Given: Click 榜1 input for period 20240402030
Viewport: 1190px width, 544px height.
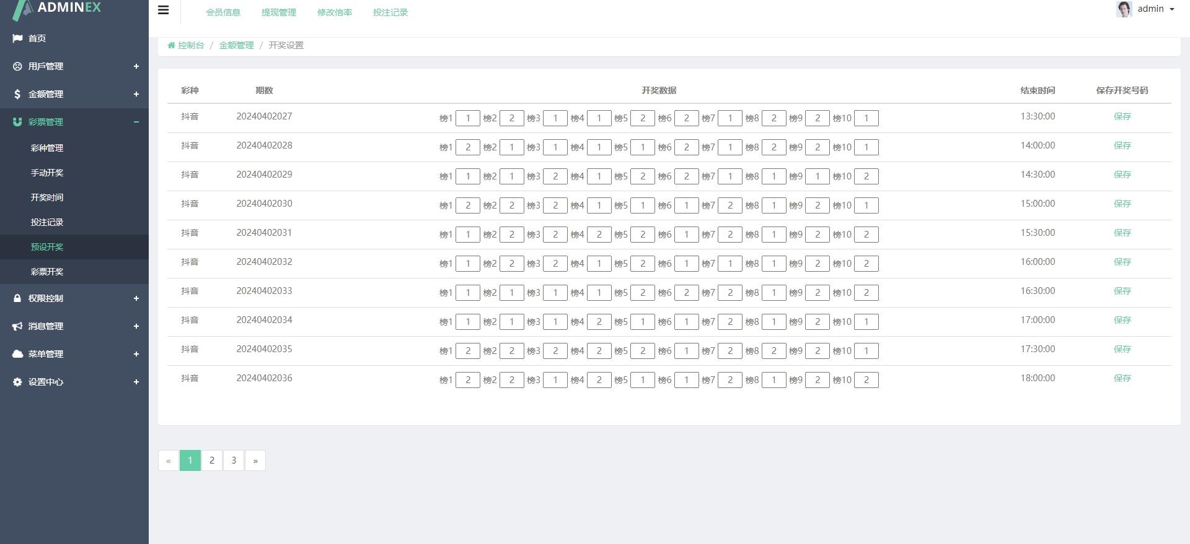Looking at the screenshot, I should tap(468, 205).
